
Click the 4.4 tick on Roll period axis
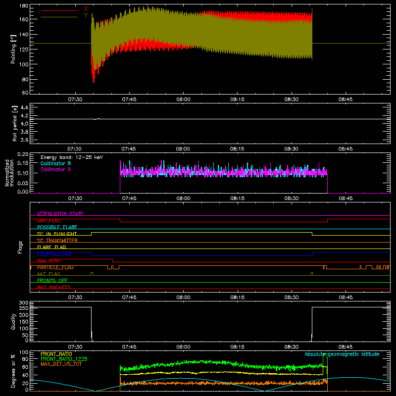point(24,107)
